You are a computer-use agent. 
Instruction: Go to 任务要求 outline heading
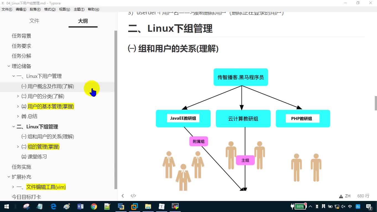[x=21, y=46]
